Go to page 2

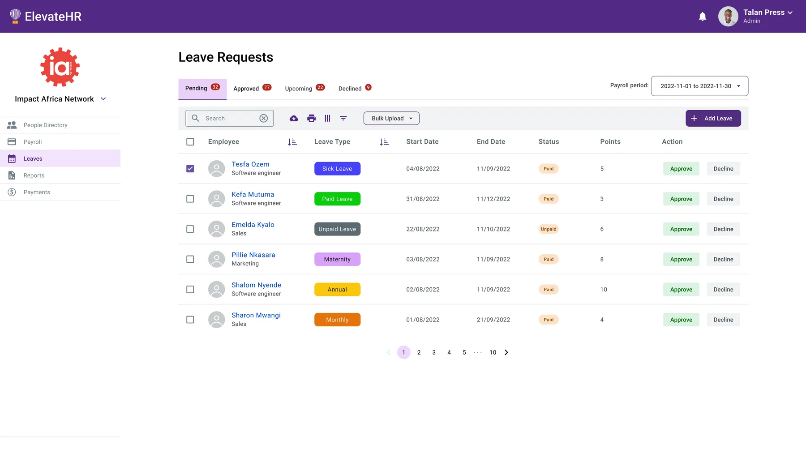[x=419, y=352]
